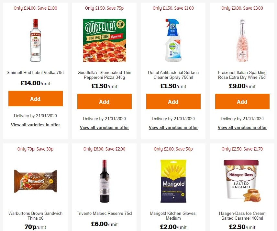View all varieties in the vodka offer
Viewport: 277px width, 231px height.
(x=35, y=125)
